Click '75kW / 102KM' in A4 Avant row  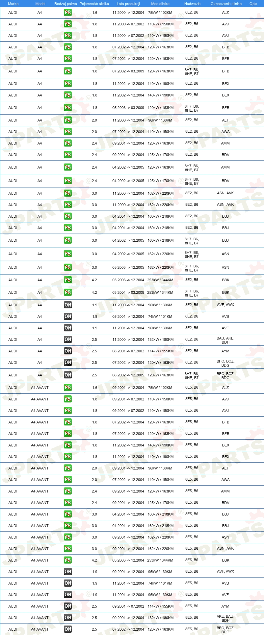160,388
